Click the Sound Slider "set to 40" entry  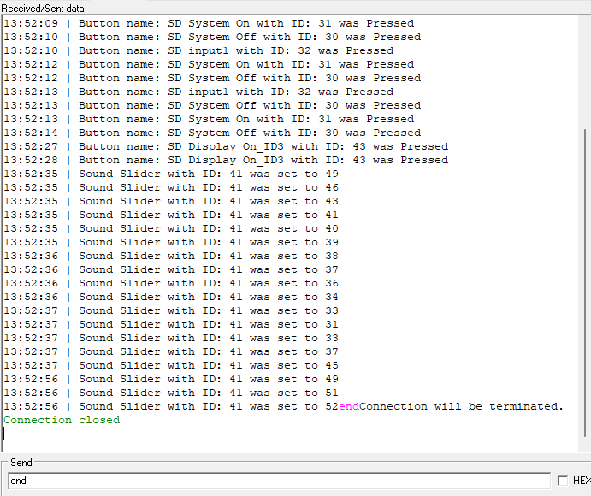(171, 228)
